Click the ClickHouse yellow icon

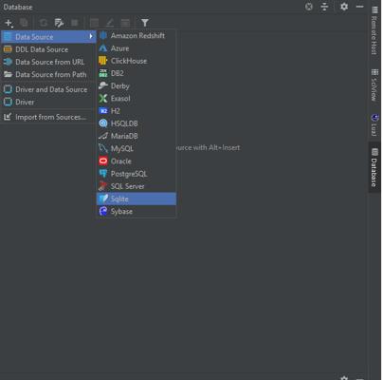[x=103, y=61]
